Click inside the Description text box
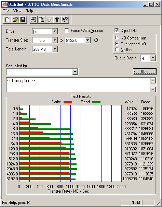 (78, 85)
